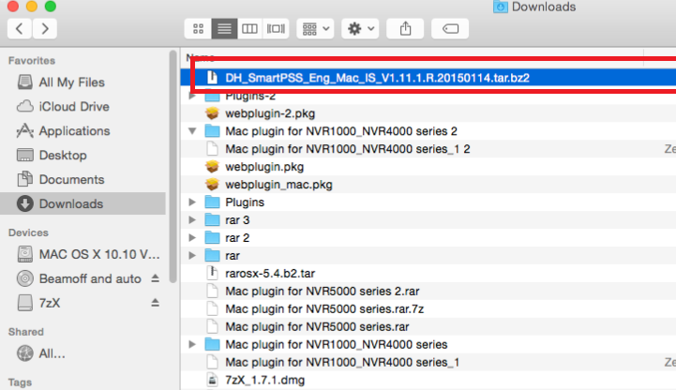Expand the Plugins-2 folder

click(193, 96)
